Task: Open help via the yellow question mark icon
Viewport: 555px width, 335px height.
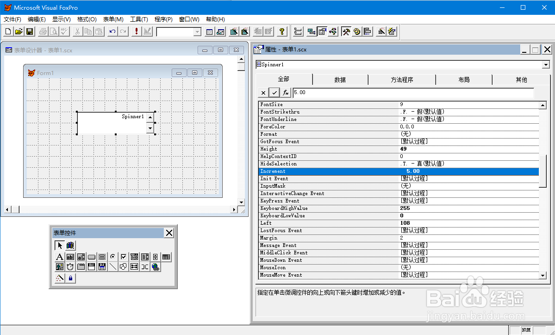Action: coord(282,32)
